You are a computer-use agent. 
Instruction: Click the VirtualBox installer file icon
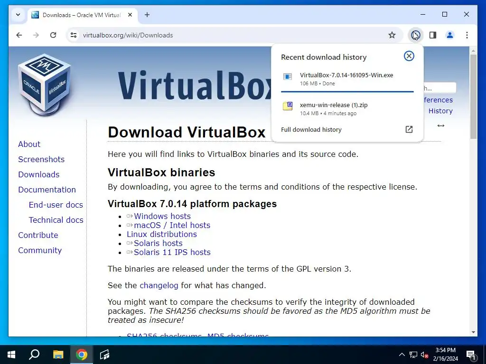[288, 77]
